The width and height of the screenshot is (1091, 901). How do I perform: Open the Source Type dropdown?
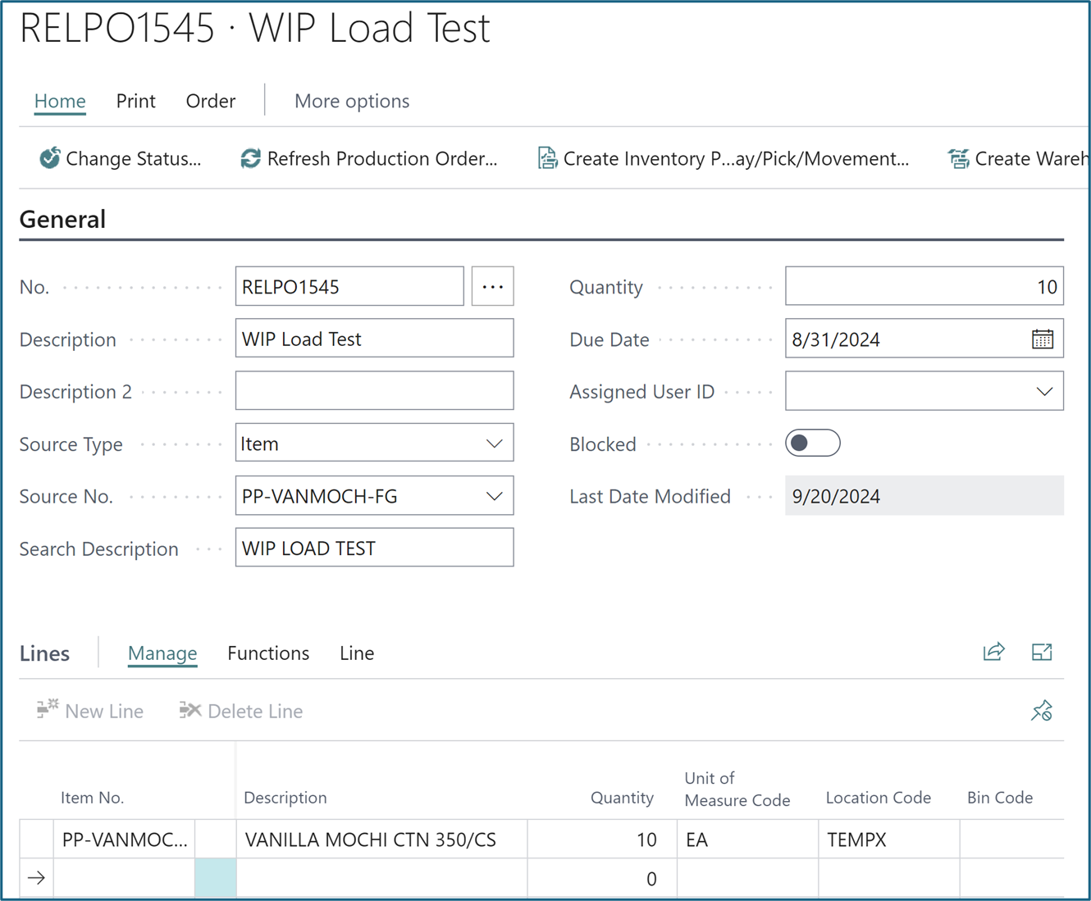click(x=494, y=443)
